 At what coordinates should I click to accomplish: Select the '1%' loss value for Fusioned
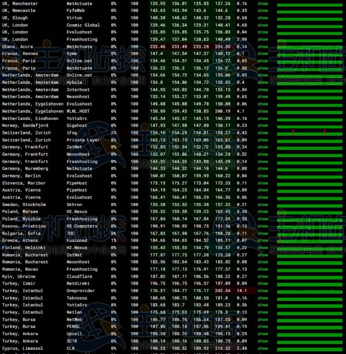pyautogui.click(x=114, y=241)
